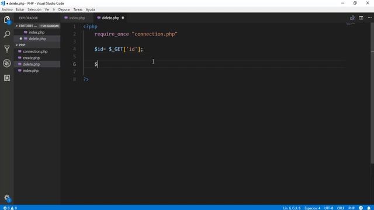Open index.php in PHP folder tree
Screen dimensions: 374x210
click(30, 71)
